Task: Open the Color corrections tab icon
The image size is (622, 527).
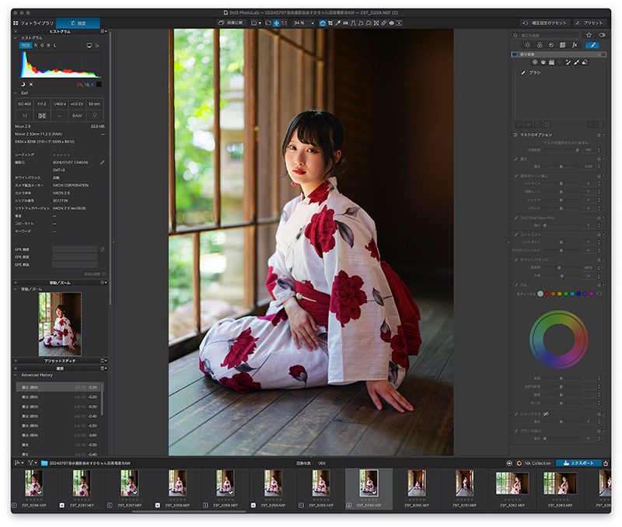Action: 540,45
